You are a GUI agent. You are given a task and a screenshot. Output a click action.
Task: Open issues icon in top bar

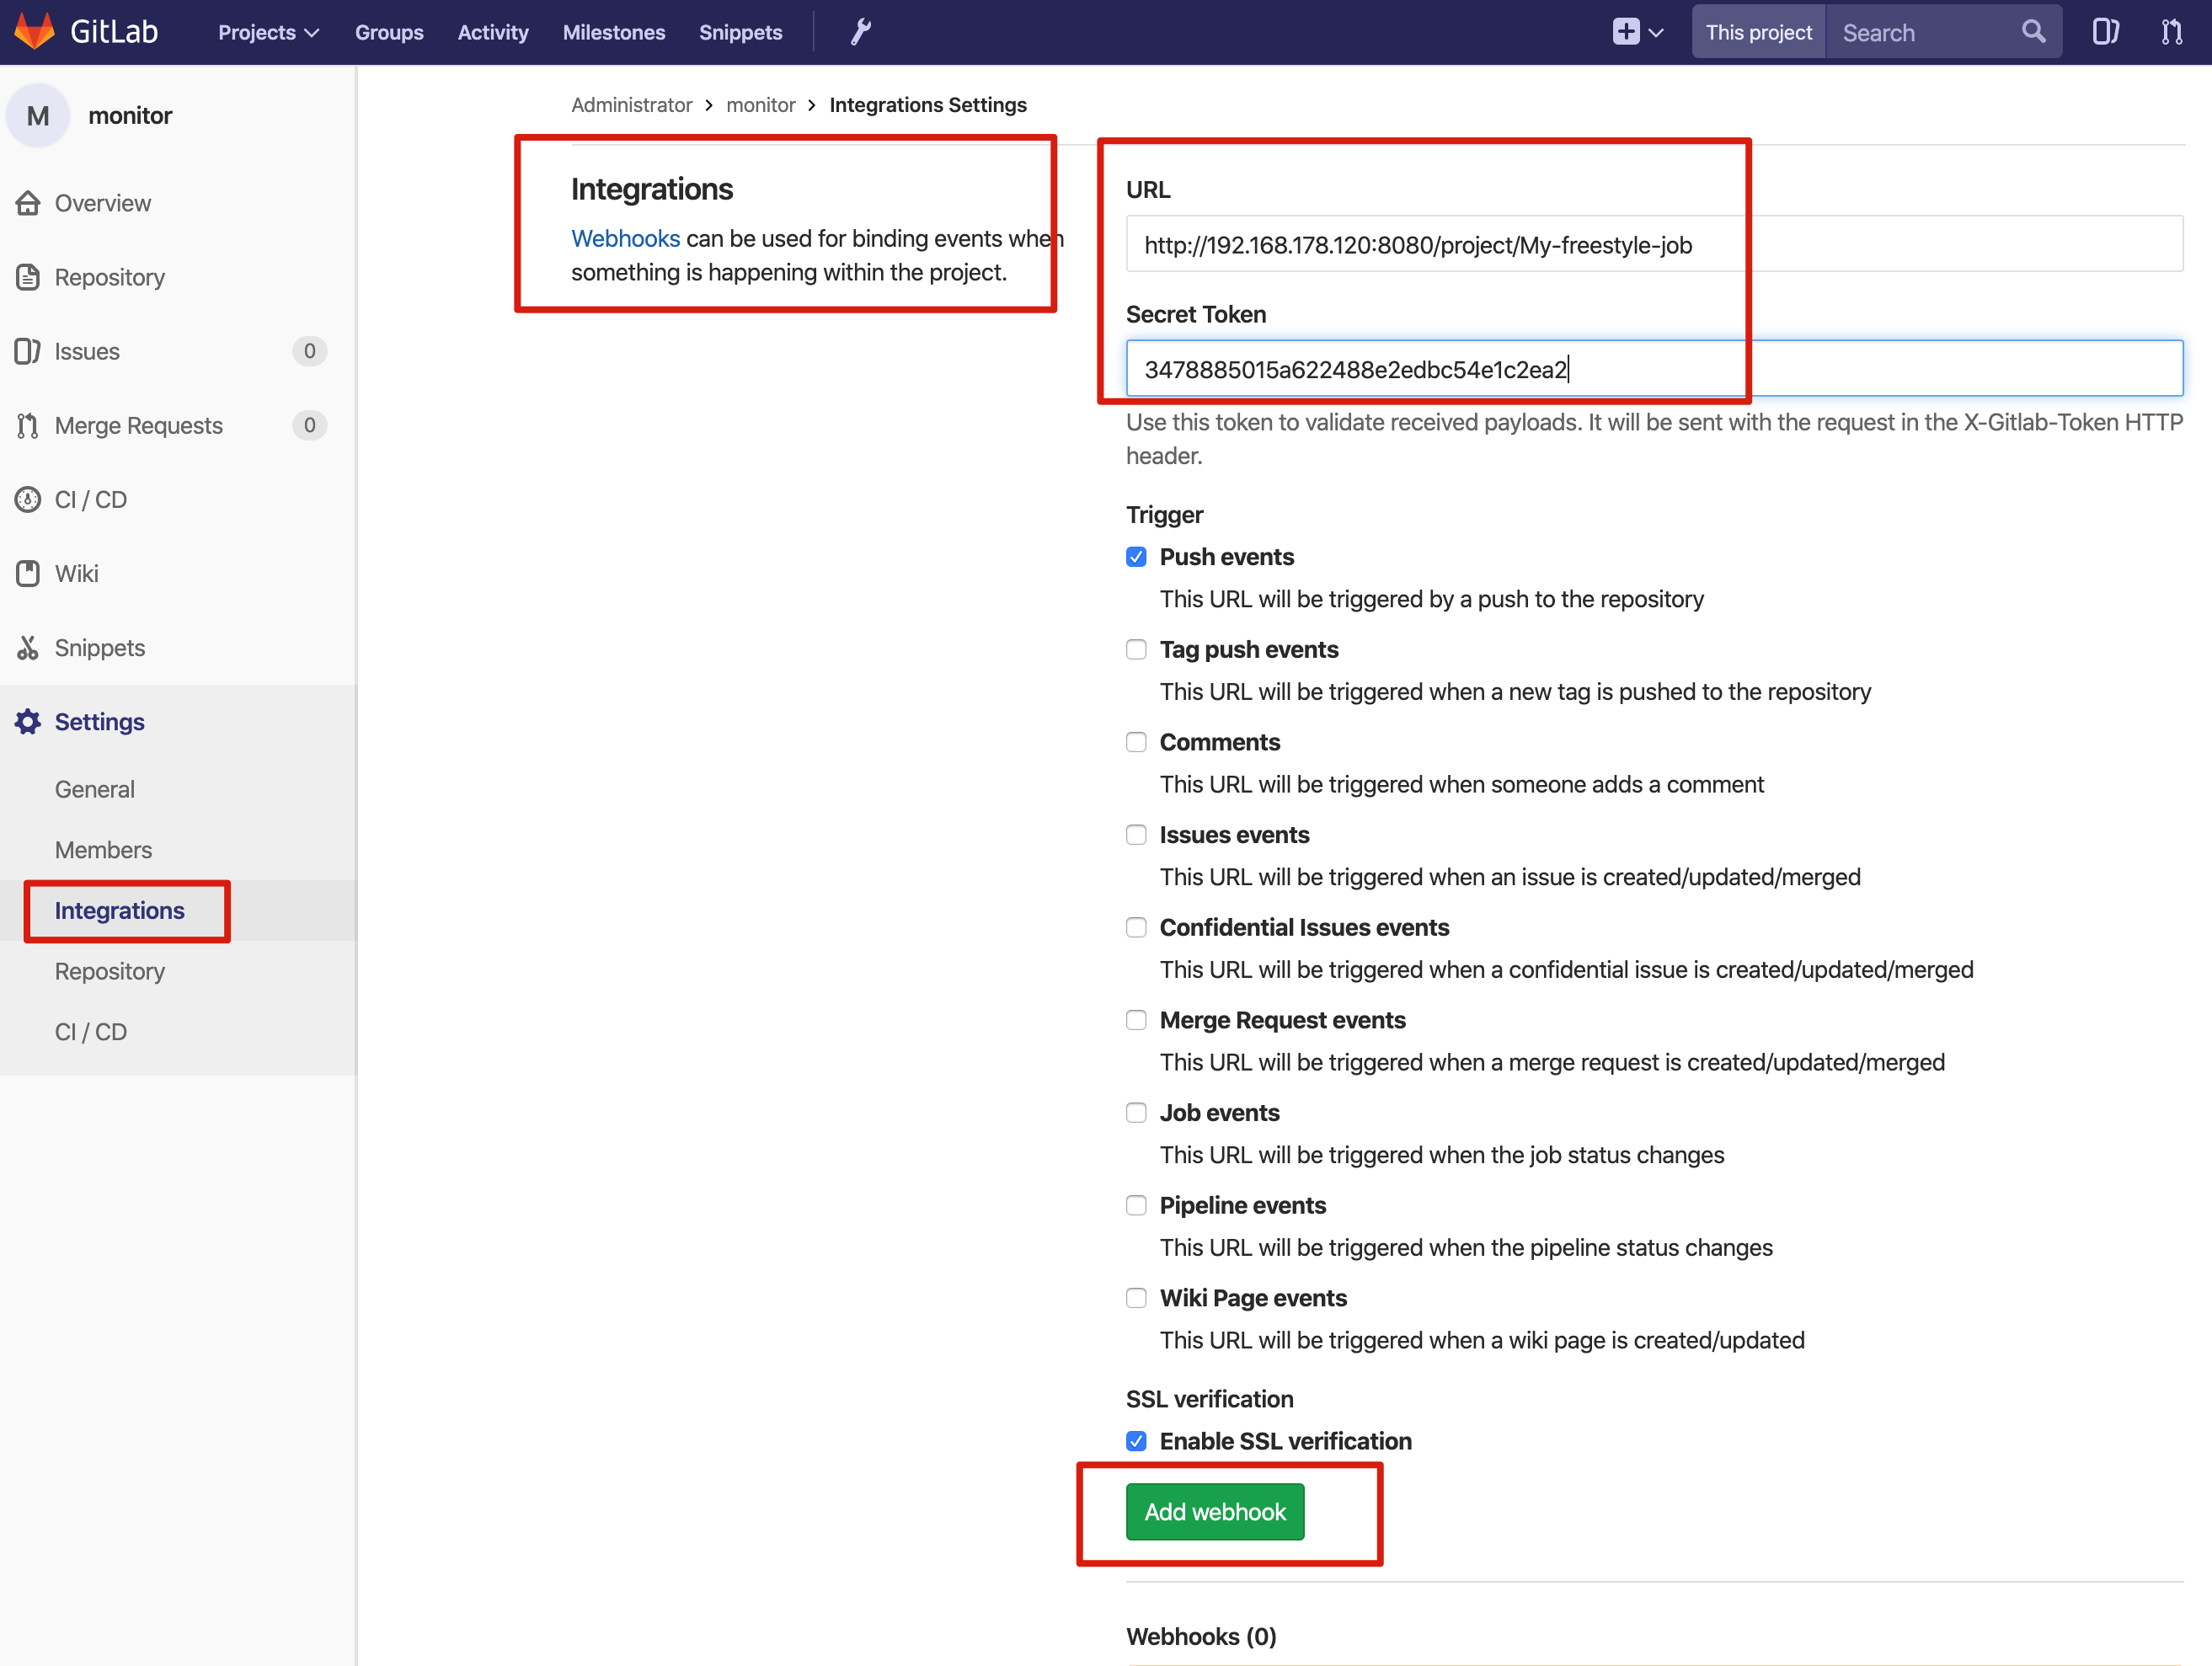[x=2106, y=32]
